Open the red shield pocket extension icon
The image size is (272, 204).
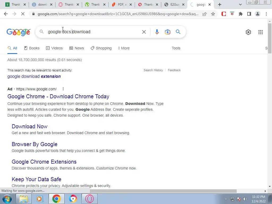[232, 14]
